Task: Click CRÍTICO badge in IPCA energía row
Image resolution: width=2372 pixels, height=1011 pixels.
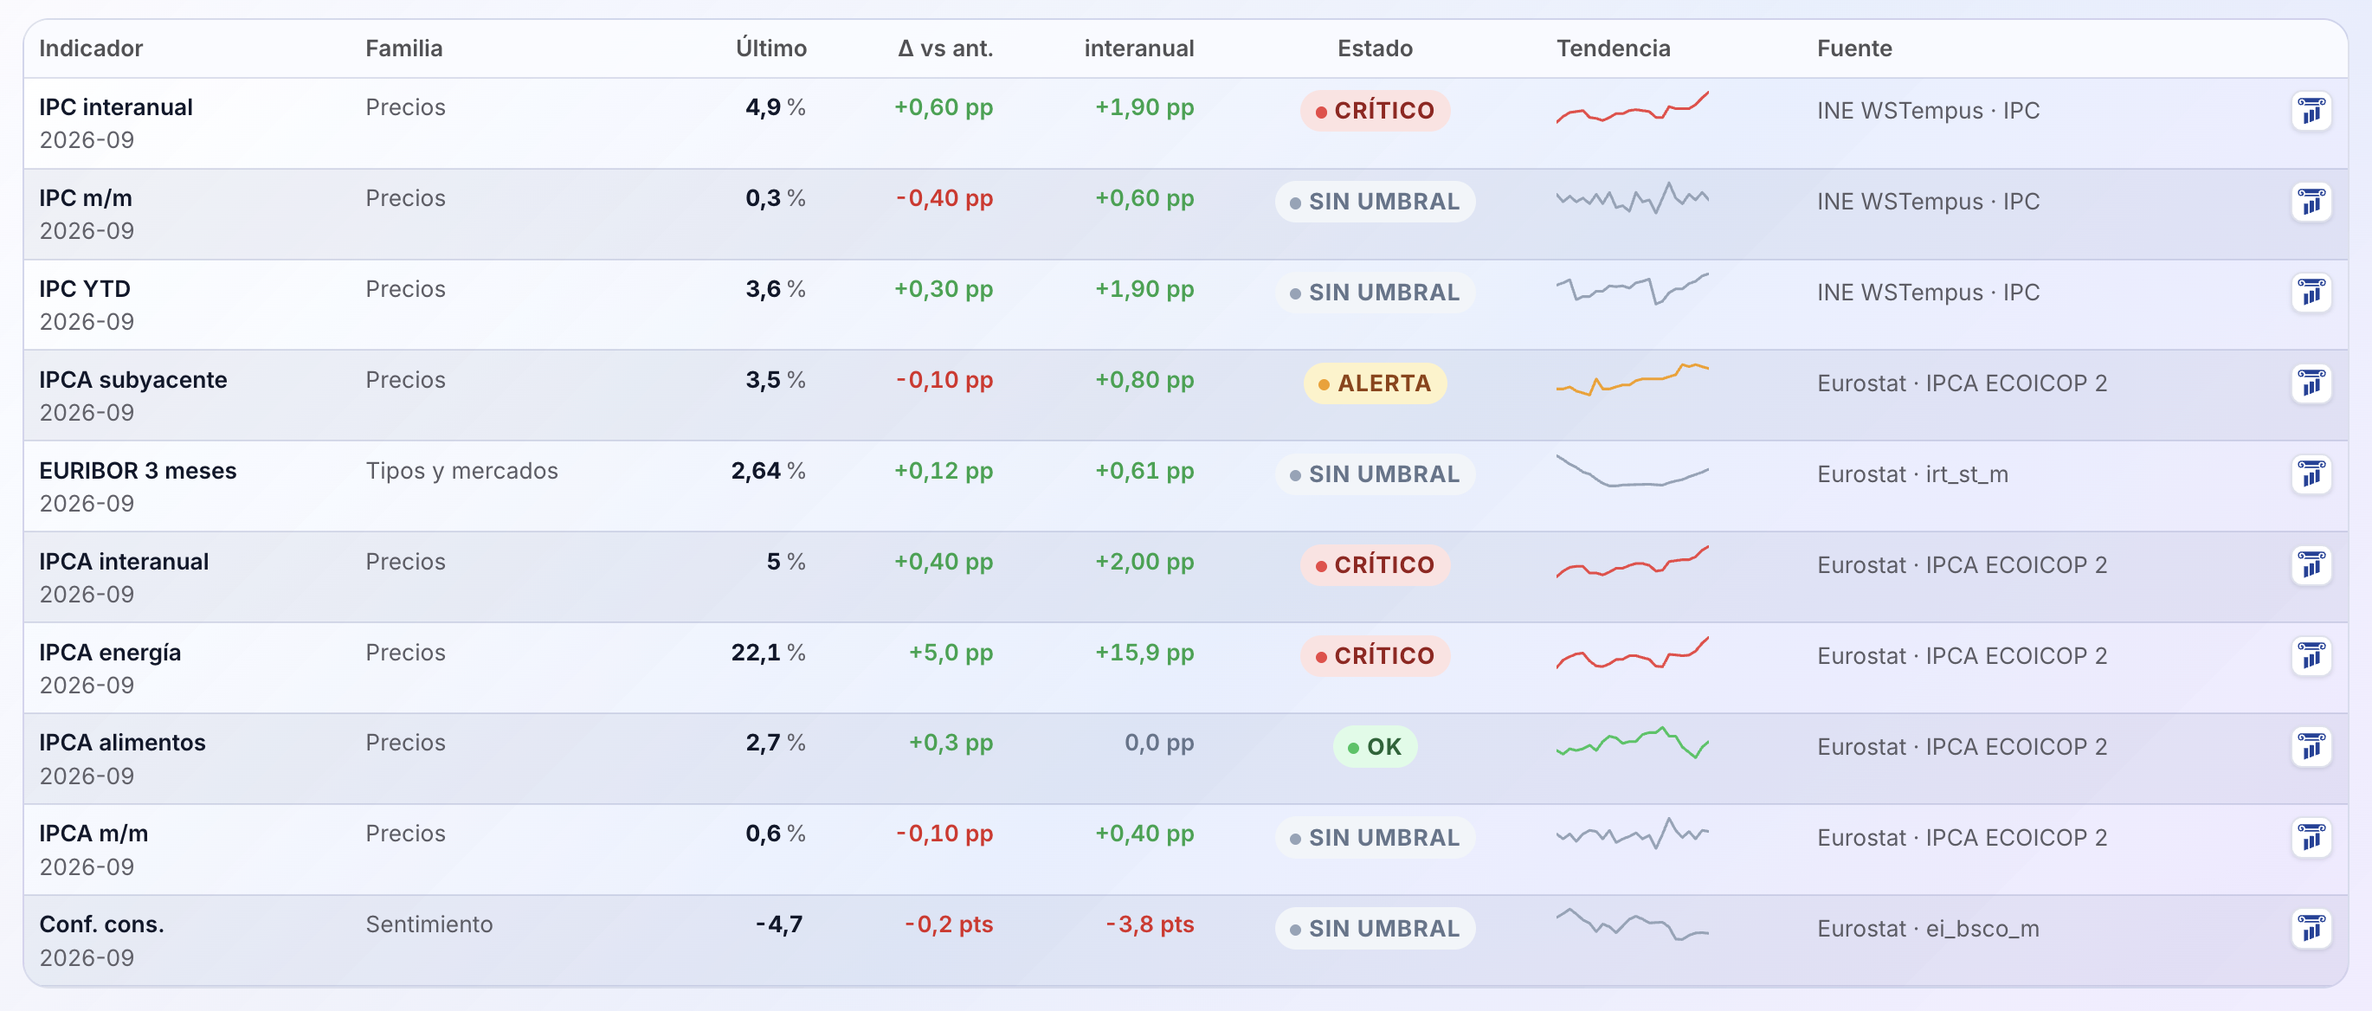Action: click(1375, 656)
